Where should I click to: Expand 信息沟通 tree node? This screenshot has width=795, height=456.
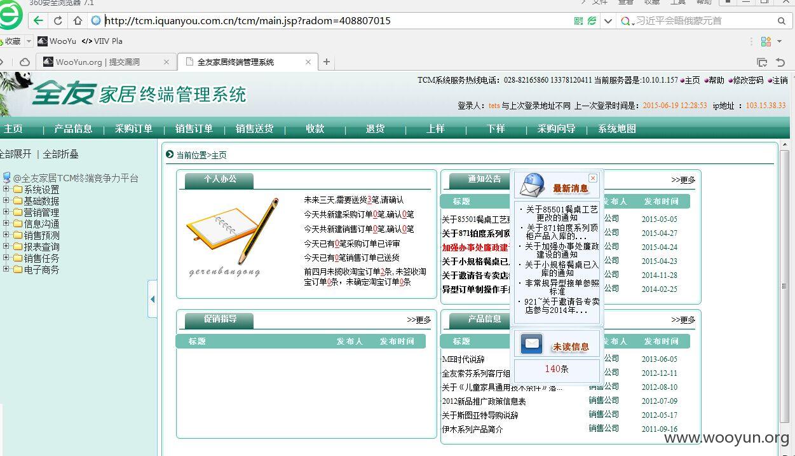pos(6,224)
